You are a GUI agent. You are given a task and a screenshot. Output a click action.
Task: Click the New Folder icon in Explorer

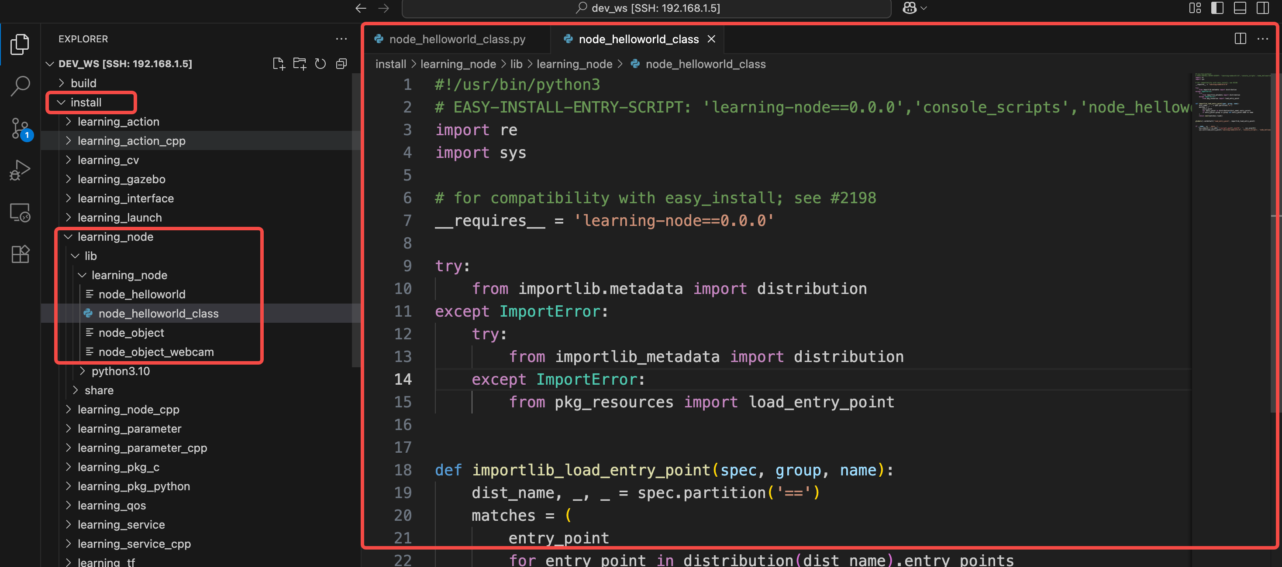point(299,64)
